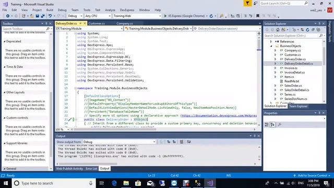Select ReadMe.txt in Solution Explorer
The width and height of the screenshot is (334, 188).
292,81
